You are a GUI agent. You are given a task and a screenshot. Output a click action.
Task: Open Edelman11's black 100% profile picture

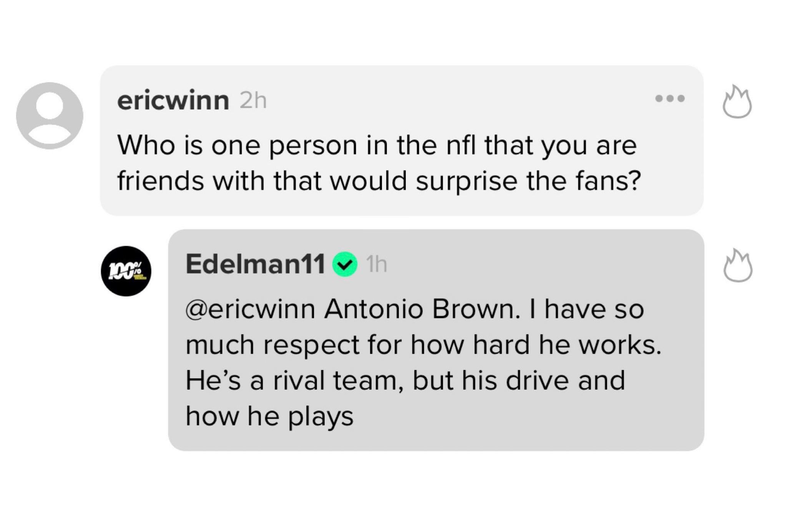pyautogui.click(x=126, y=271)
